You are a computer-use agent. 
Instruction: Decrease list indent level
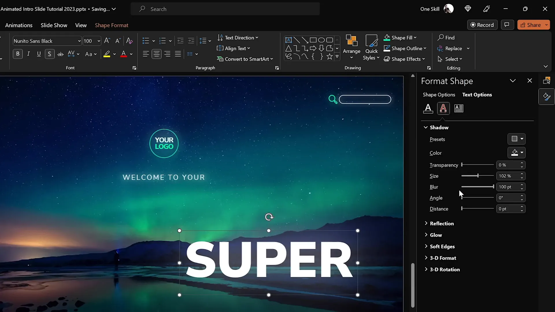point(180,41)
